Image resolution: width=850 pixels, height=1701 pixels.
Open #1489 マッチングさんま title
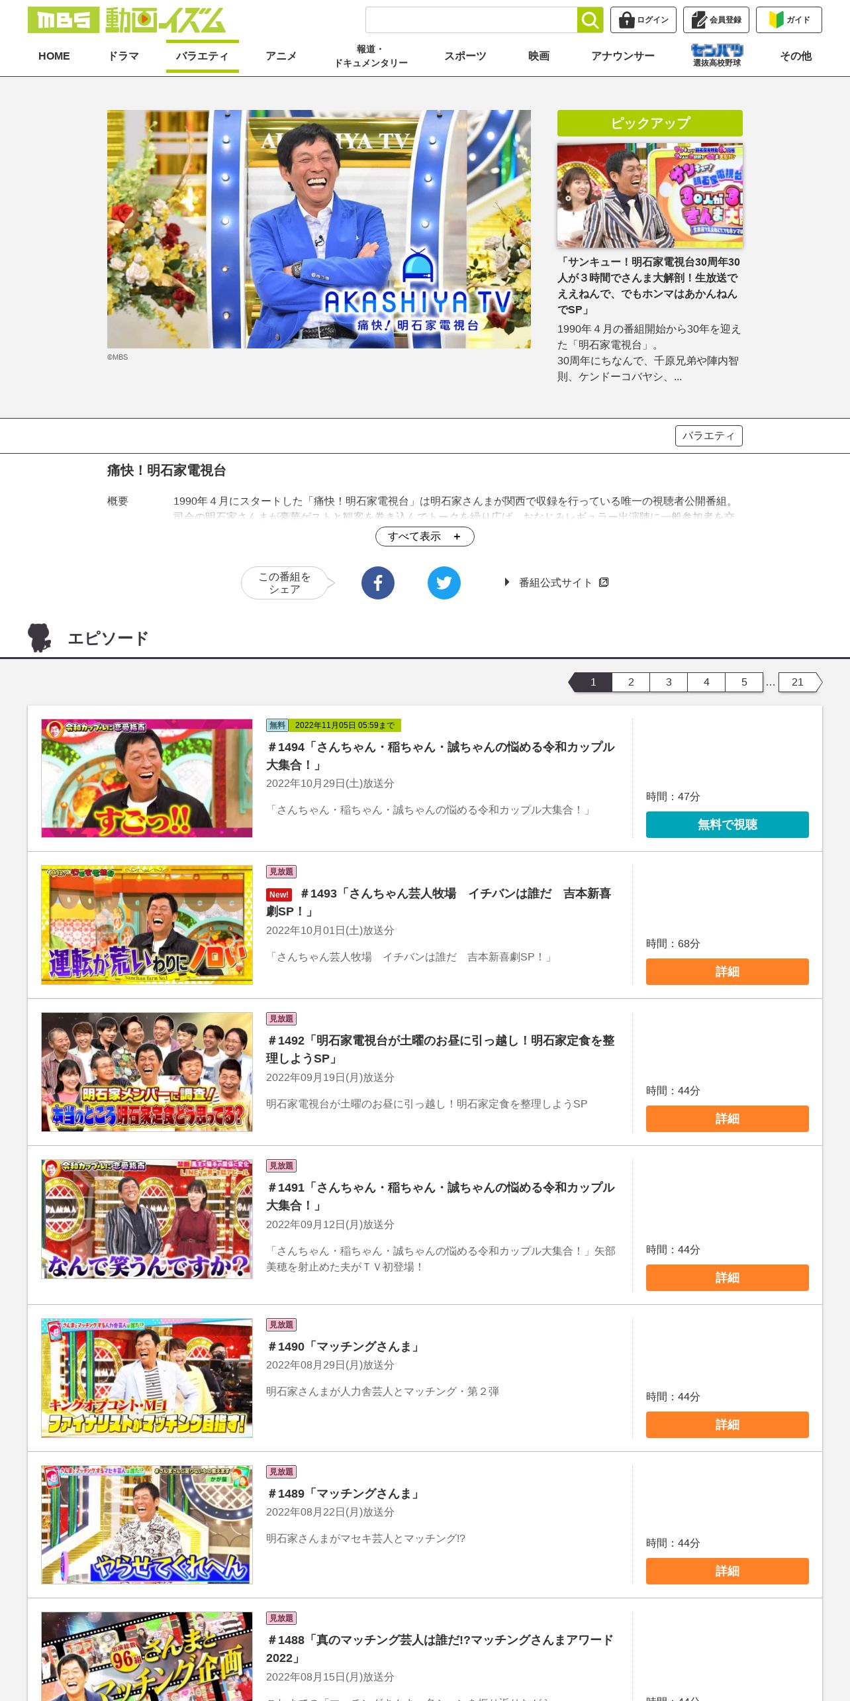[x=344, y=1494]
